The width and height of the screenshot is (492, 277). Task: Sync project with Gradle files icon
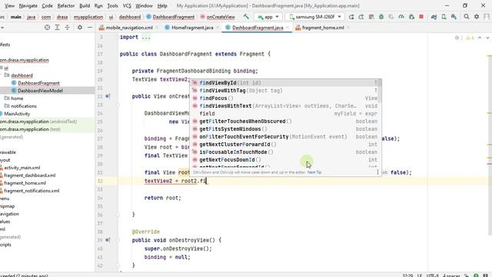434,17
